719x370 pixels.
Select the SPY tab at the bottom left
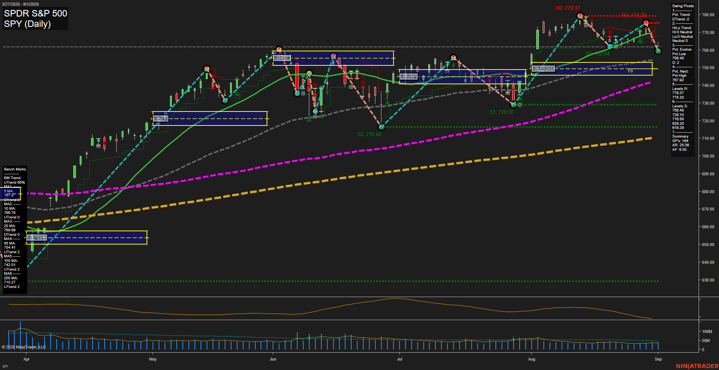(5, 367)
